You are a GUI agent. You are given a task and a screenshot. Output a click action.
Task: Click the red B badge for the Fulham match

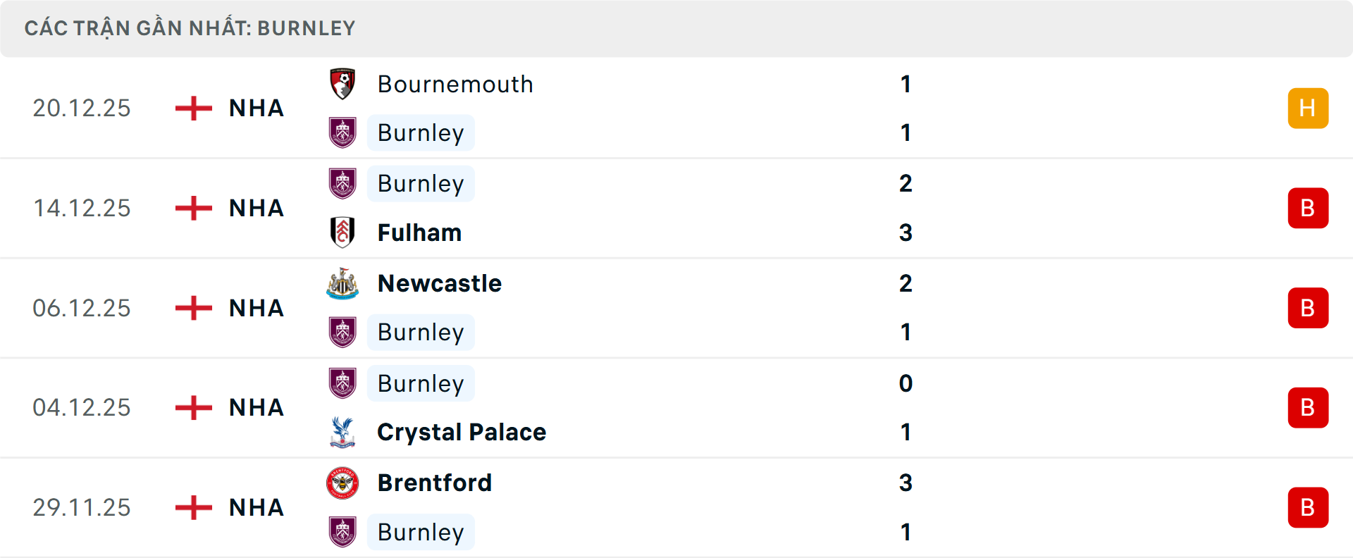pos(1308,208)
